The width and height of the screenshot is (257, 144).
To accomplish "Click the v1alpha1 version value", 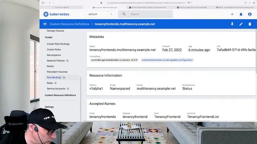I will [x=96, y=88].
